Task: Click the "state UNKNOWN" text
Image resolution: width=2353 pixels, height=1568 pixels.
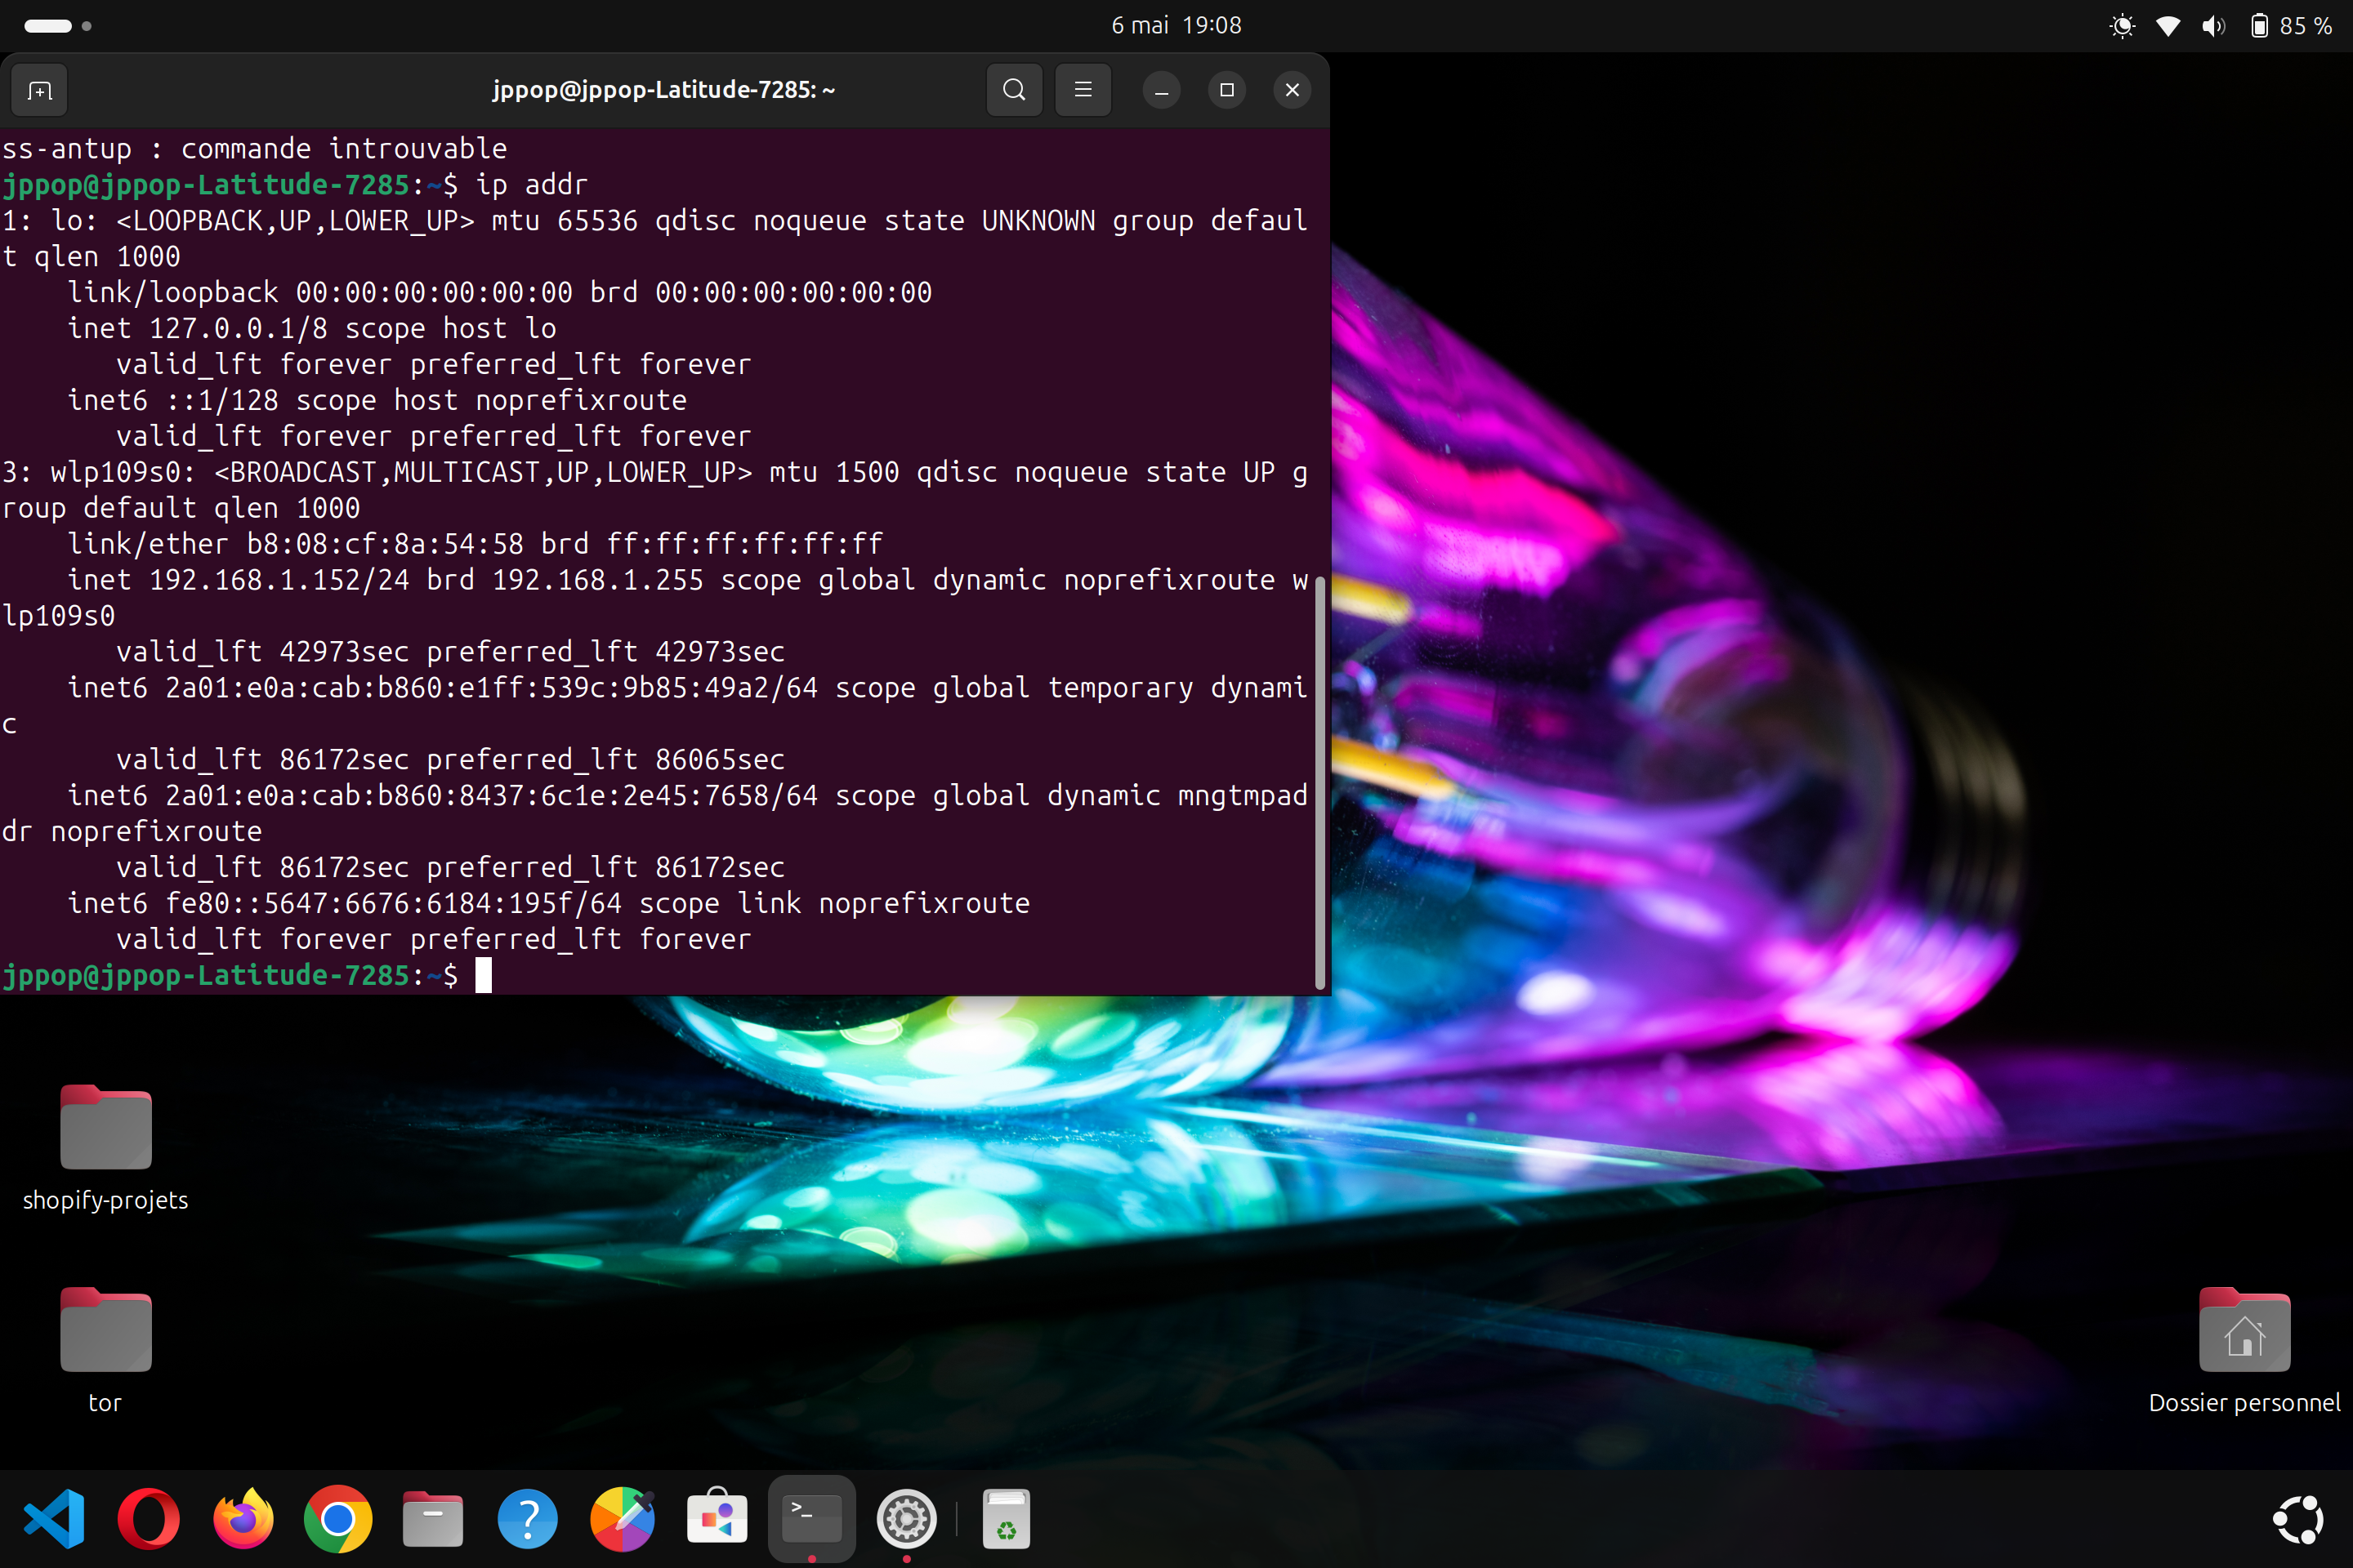Action: 989,221
